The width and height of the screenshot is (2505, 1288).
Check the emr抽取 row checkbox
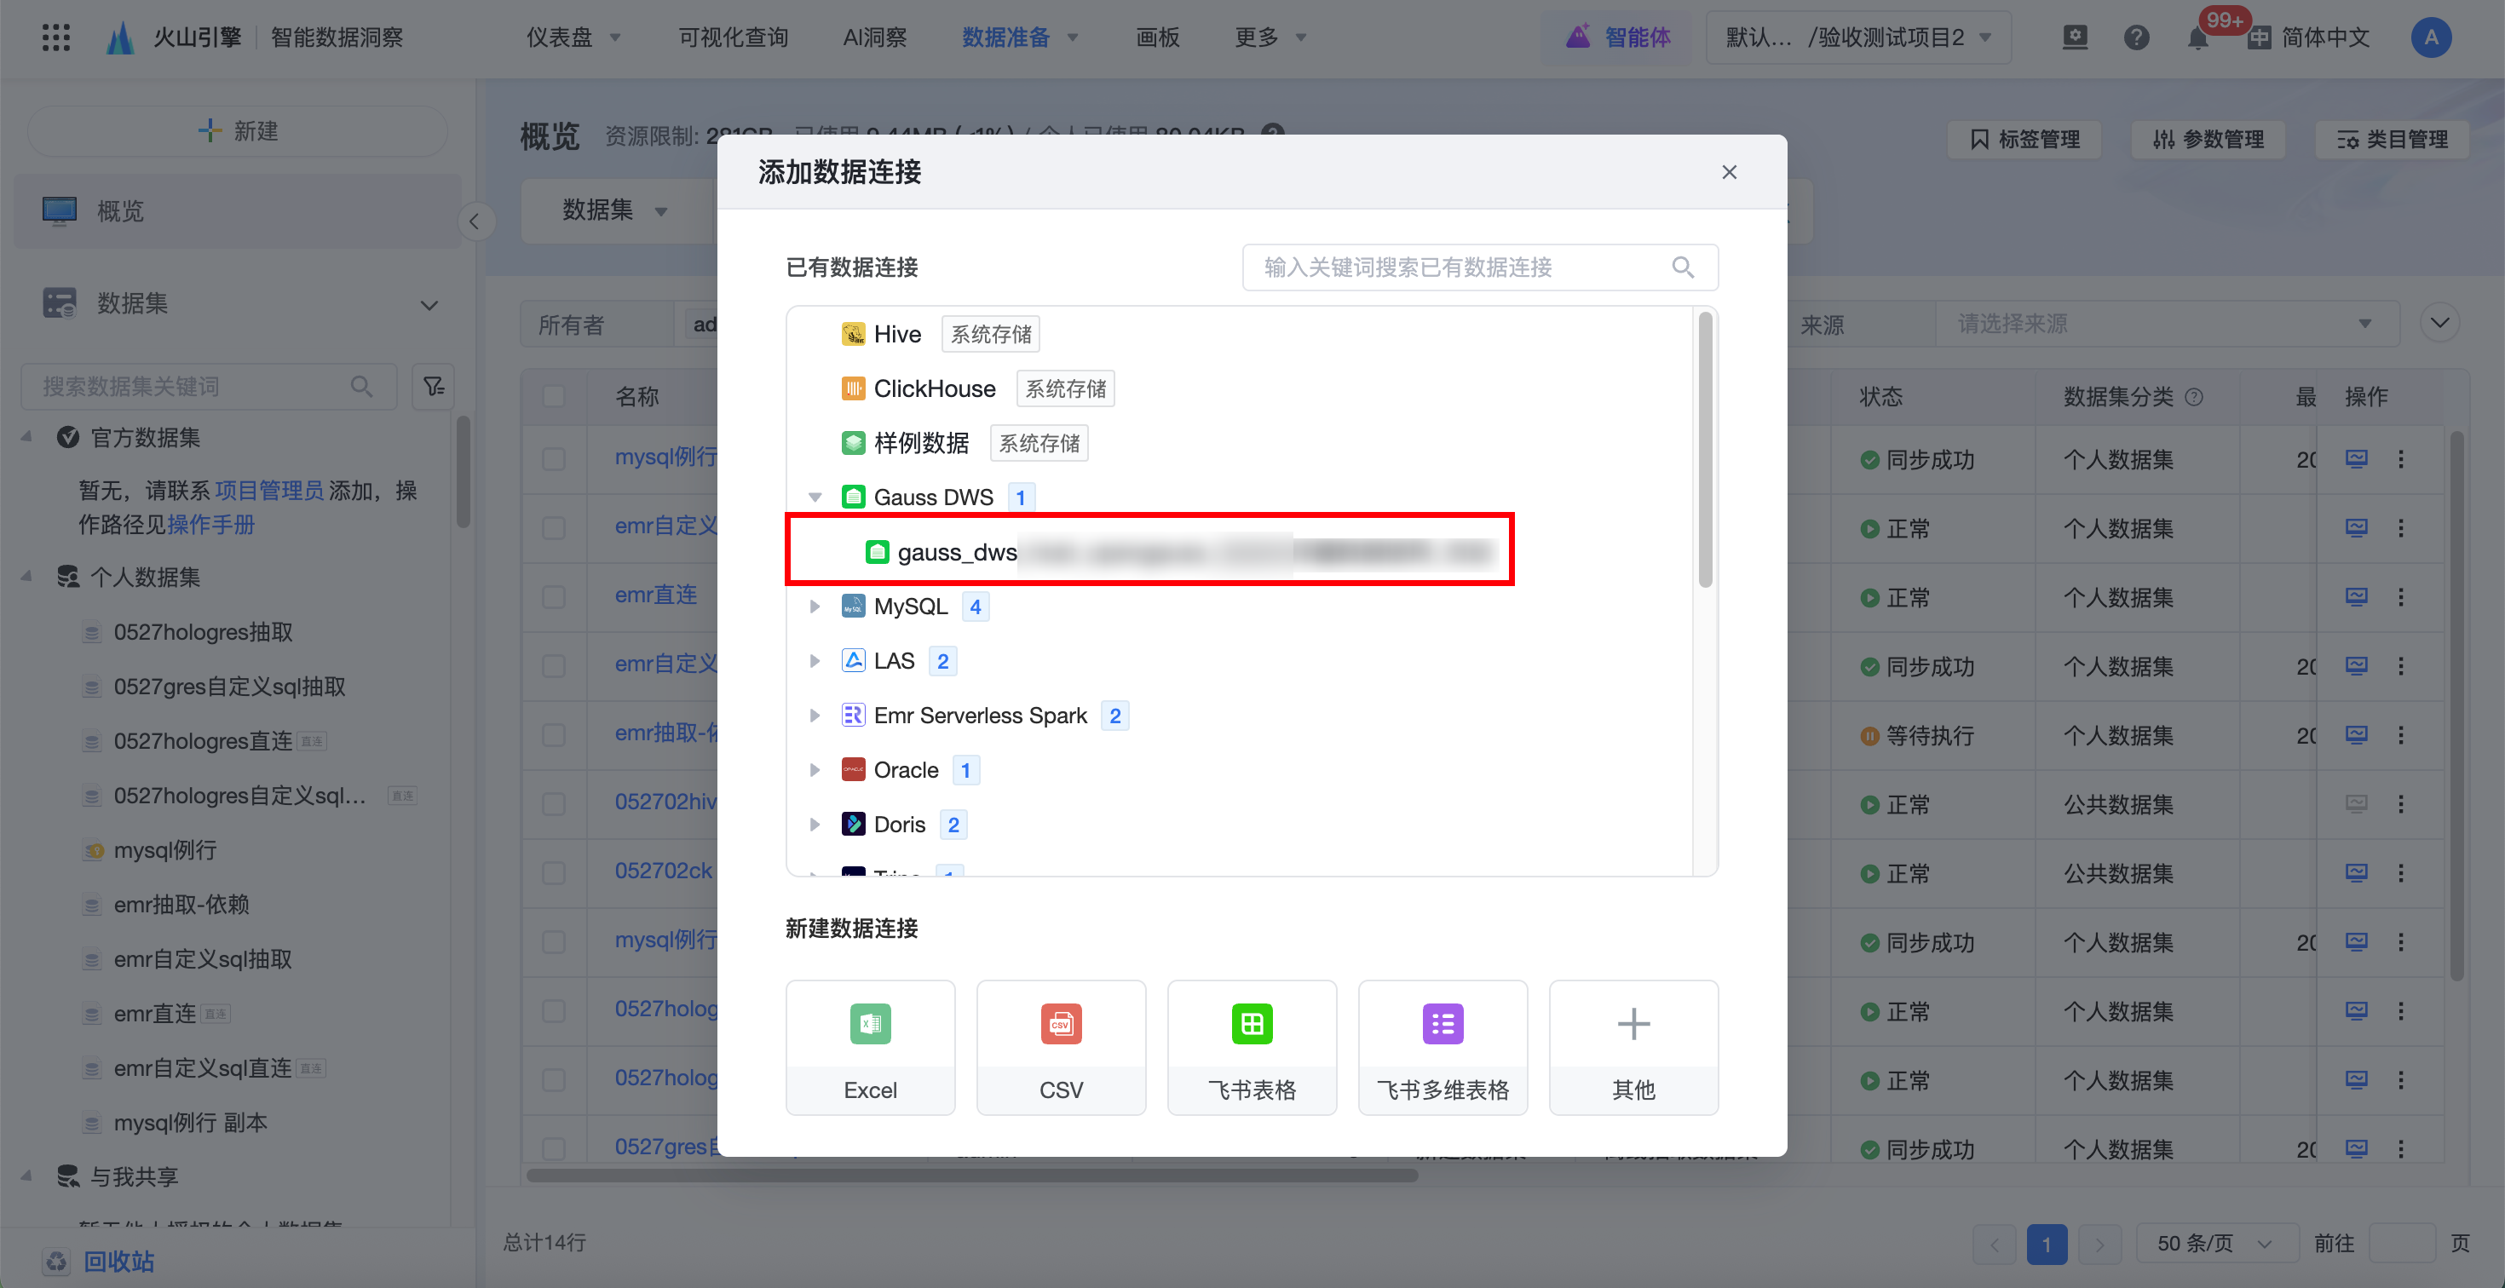pos(553,735)
